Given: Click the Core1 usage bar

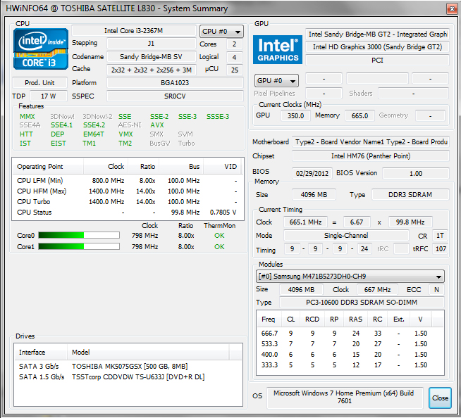Looking at the screenshot, I should pyautogui.click(x=79, y=246).
